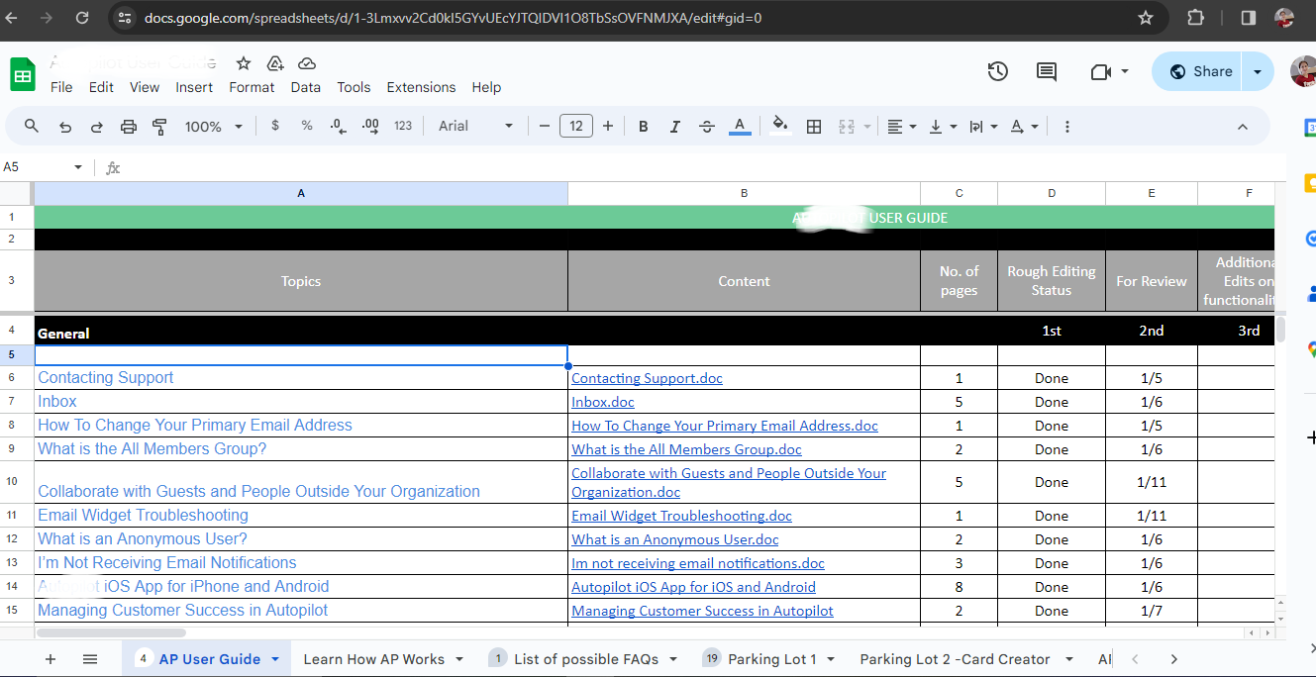Add a new sheet with plus button
1316x677 pixels.
51,659
